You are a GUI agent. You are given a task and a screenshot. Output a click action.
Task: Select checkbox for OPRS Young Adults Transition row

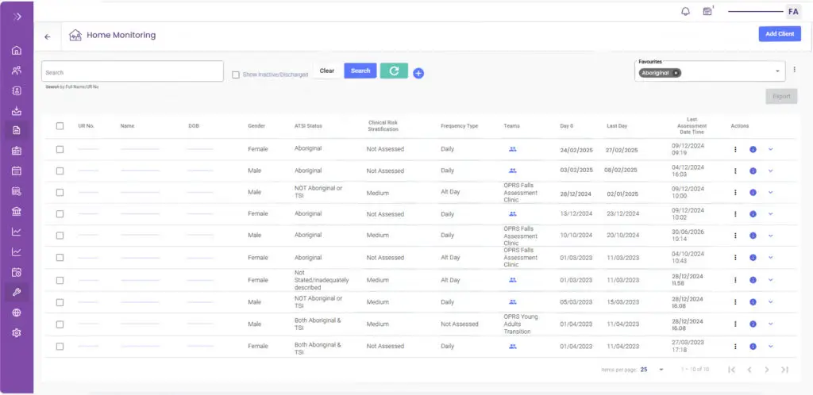tap(60, 324)
